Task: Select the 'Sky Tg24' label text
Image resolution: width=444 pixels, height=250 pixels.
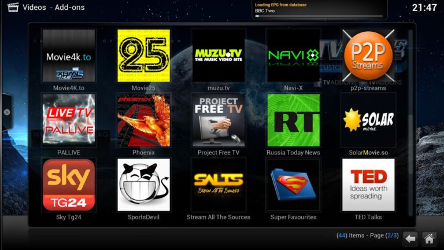Action: [69, 217]
